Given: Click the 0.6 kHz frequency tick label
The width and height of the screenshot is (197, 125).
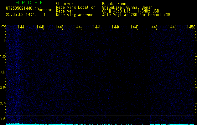Looking at the screenshot, I should (x=3, y=119).
